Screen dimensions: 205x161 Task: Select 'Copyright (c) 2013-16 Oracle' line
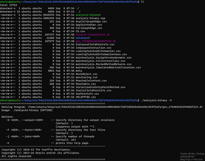coord(41,153)
